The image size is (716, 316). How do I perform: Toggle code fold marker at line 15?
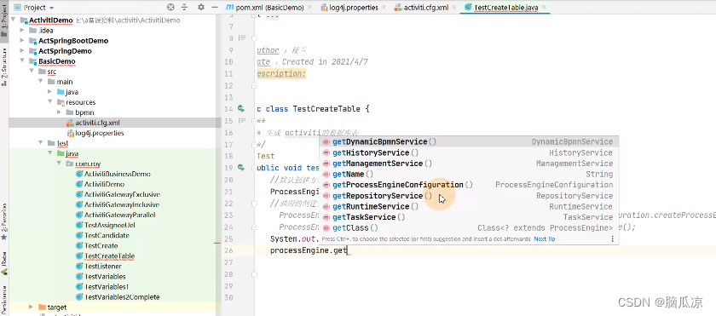[254, 121]
